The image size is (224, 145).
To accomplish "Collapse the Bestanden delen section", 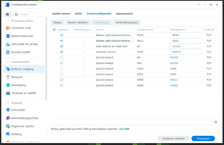I will [8, 21].
